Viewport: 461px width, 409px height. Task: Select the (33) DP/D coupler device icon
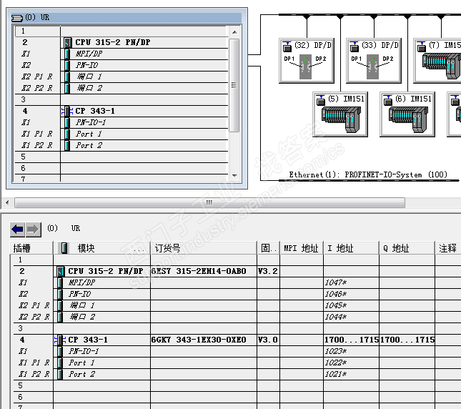pyautogui.click(x=374, y=61)
